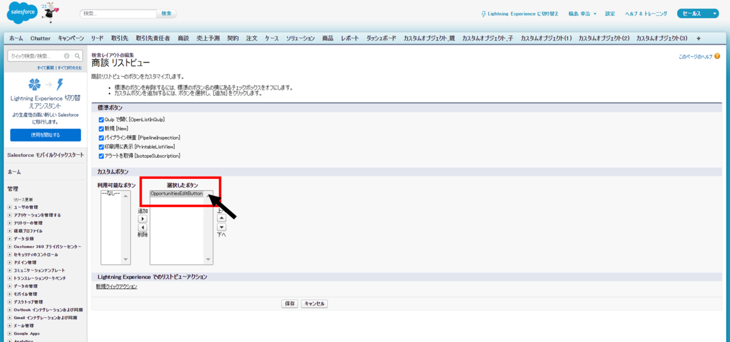Open リリース更新 in the sidebar tree
Viewport: 730px width, 342px height.
pos(23,200)
